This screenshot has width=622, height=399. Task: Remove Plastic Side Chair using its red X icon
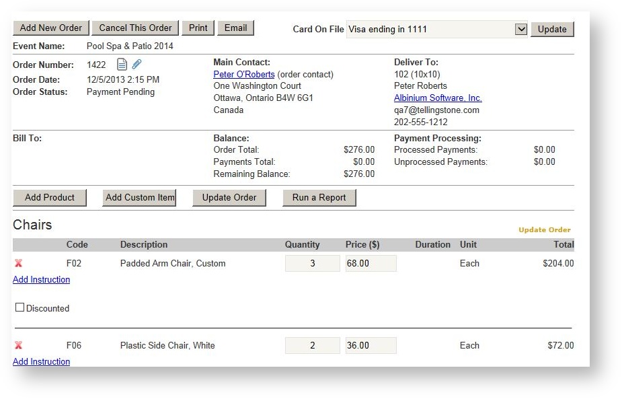[x=18, y=345]
